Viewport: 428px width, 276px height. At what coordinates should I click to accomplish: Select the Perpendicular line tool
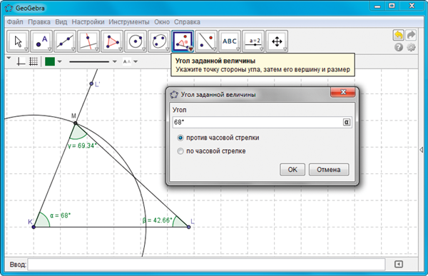pos(88,41)
